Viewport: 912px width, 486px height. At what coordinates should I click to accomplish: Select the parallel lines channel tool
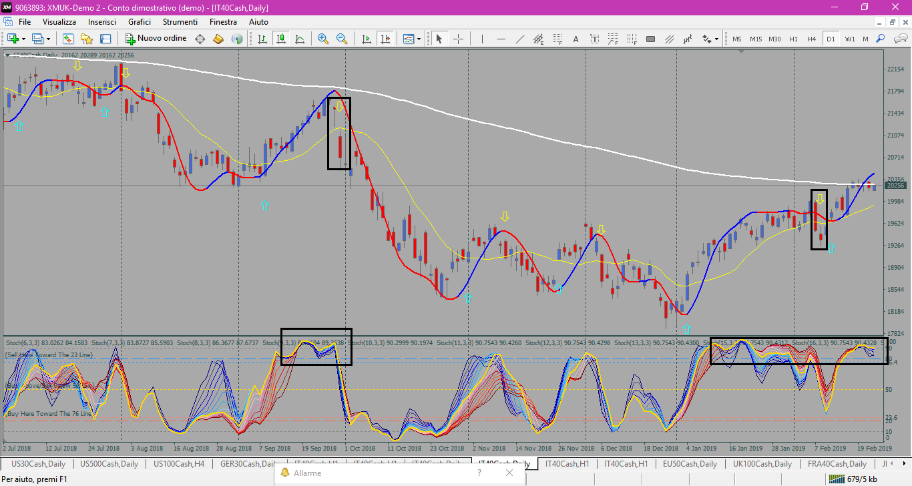(x=670, y=39)
